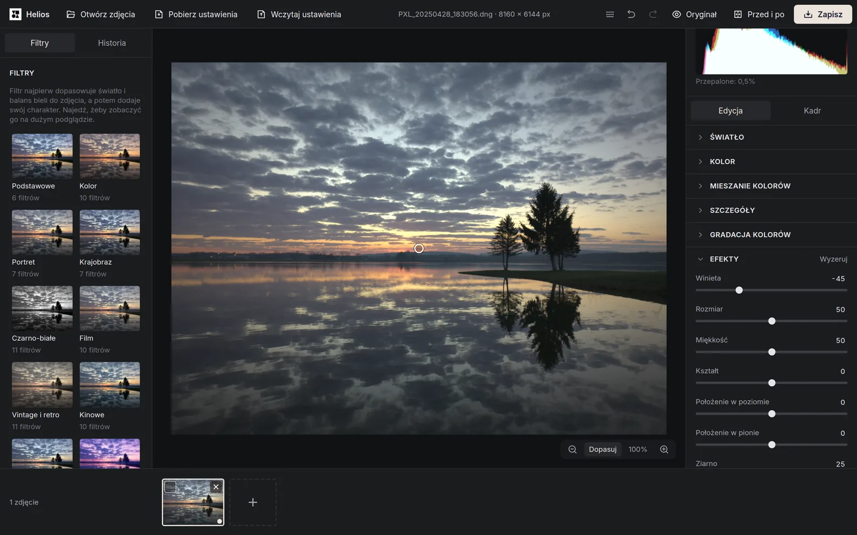This screenshot has width=857, height=535.
Task: Expand the MIESZANIE KOLORÓW section
Action: 771,186
